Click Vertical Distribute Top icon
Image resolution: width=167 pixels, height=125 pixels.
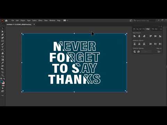coord(135,44)
